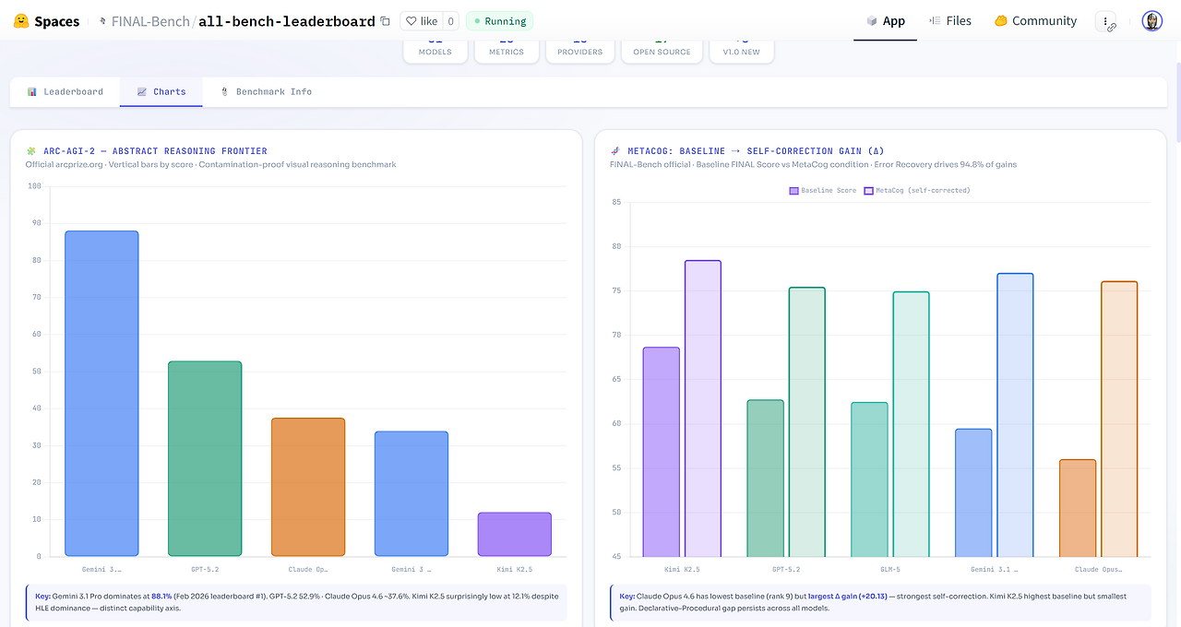Click the orange Claude Opus ARC-AGI-2 bar

pos(308,487)
